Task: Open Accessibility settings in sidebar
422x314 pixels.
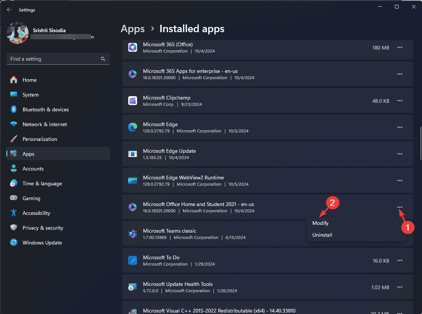Action: tap(36, 213)
